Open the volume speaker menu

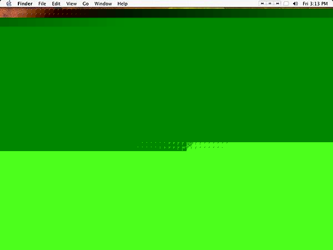coord(295,4)
